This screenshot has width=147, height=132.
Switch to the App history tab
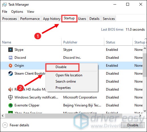[x=52, y=19]
